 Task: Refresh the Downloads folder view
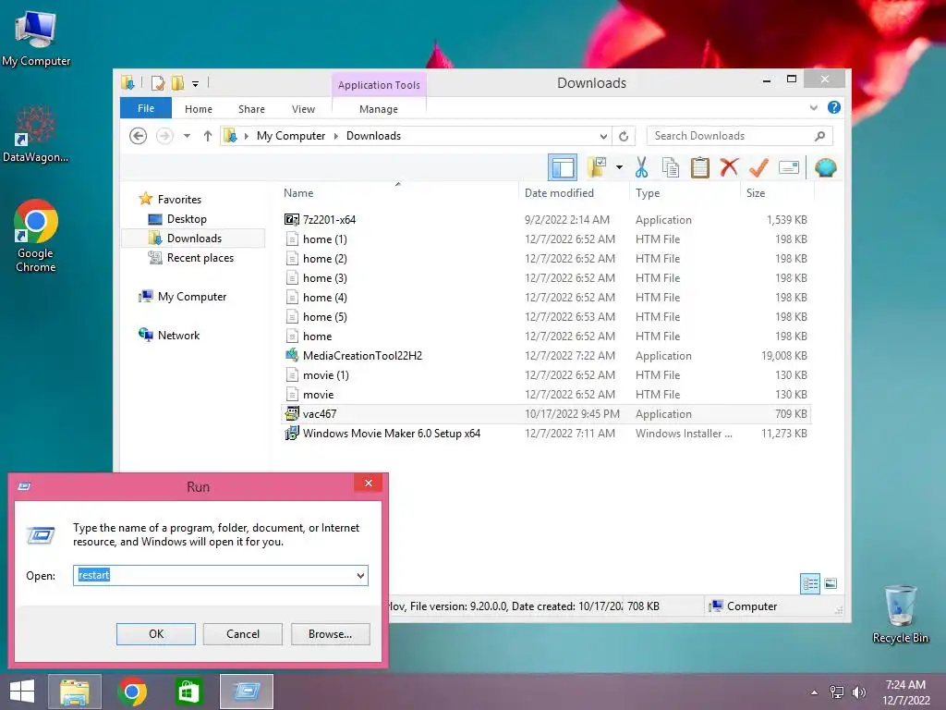[624, 136]
